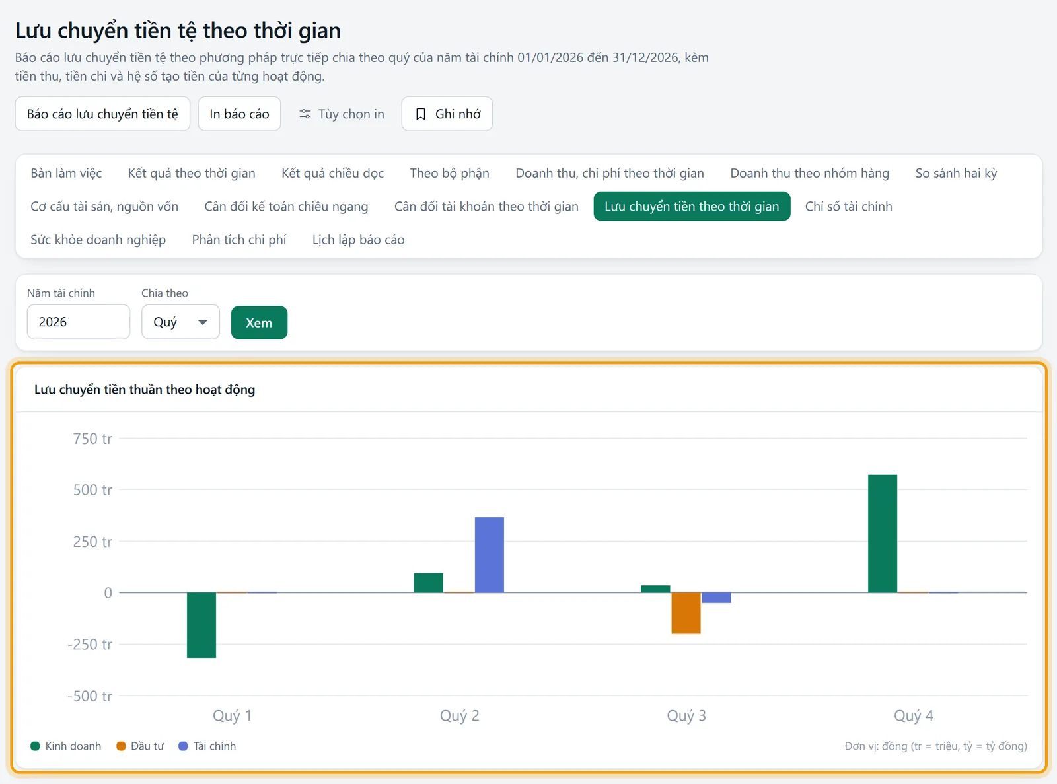Click Báo cáo lưu chuyển tiền tệ button

pos(102,114)
